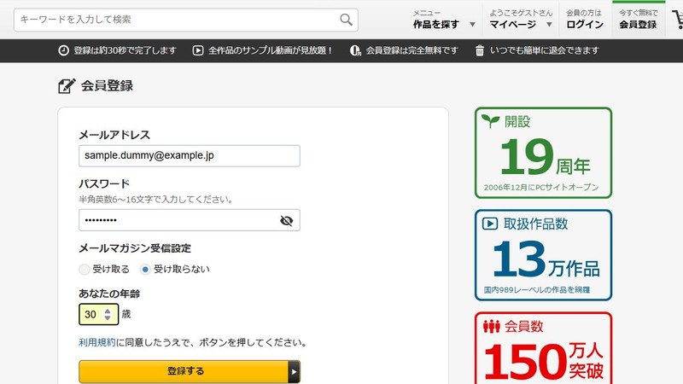Click the 半角英数6～16文字 password hint

coord(156,200)
